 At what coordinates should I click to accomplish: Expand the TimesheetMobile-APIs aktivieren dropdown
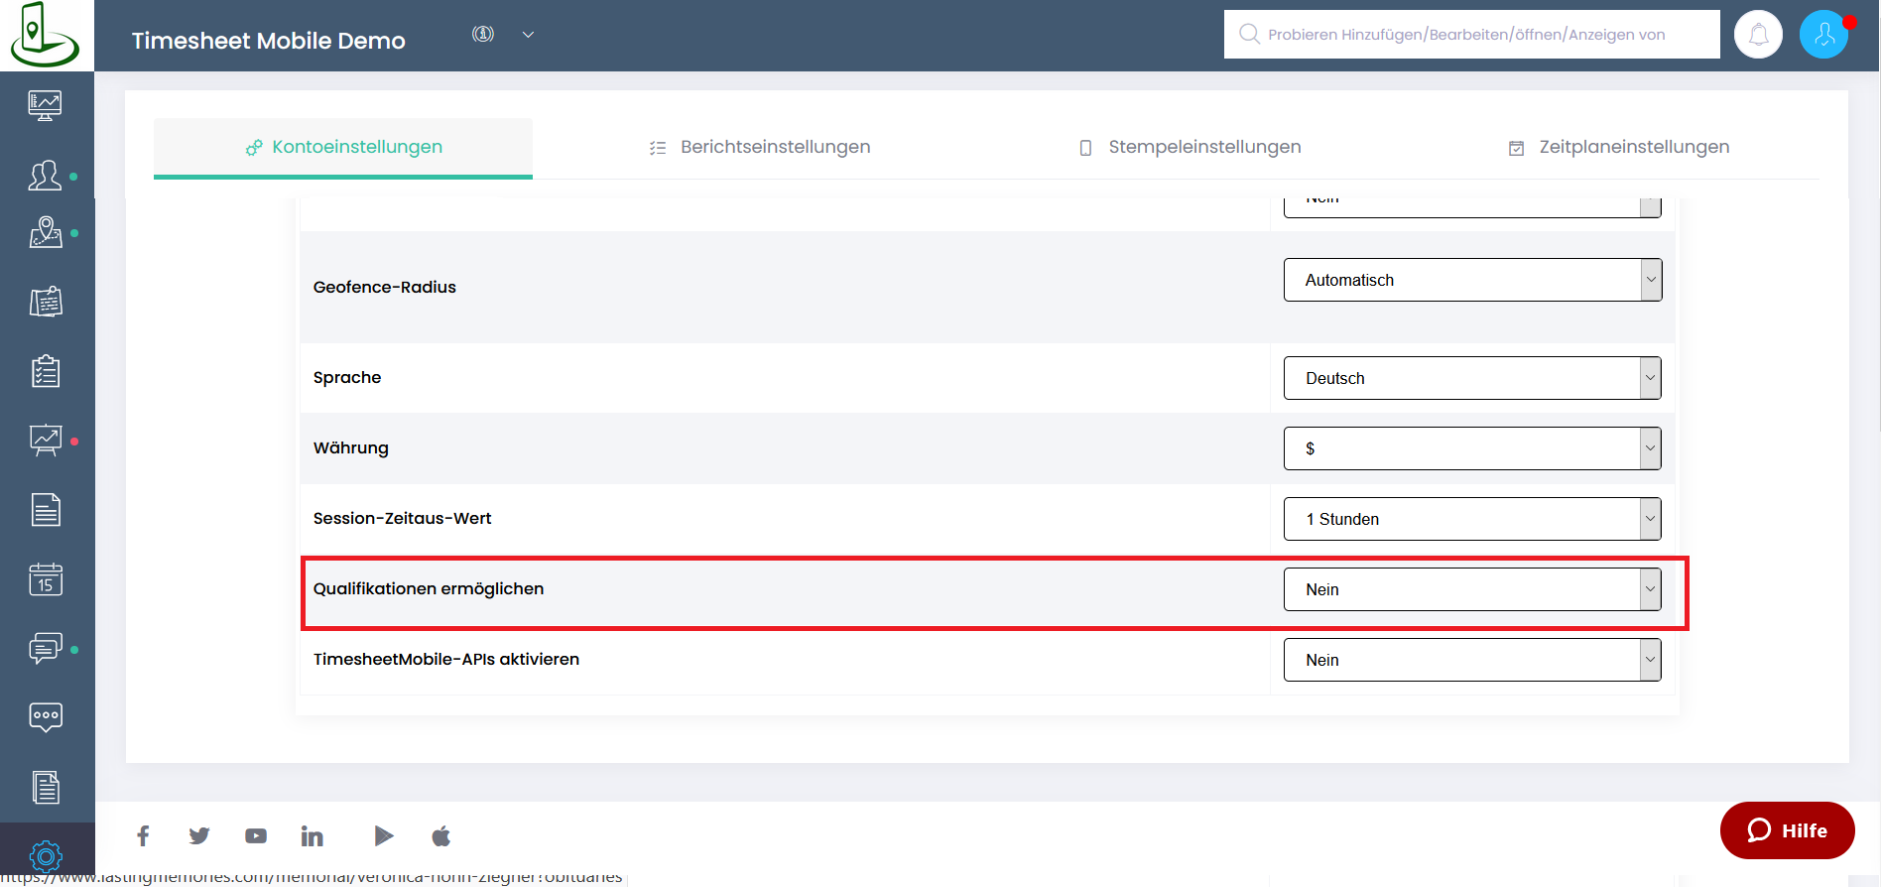click(1471, 660)
